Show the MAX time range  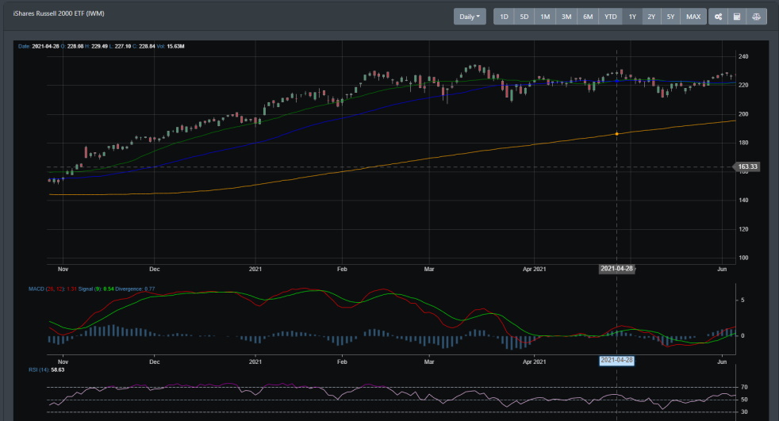(693, 17)
